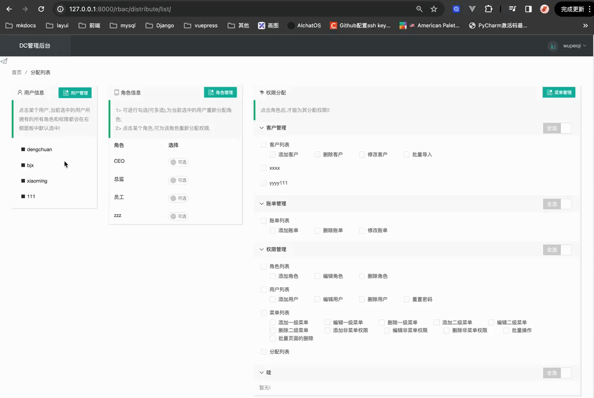This screenshot has width=594, height=398.
Task: Open the browser side panel icon
Action: point(528,9)
